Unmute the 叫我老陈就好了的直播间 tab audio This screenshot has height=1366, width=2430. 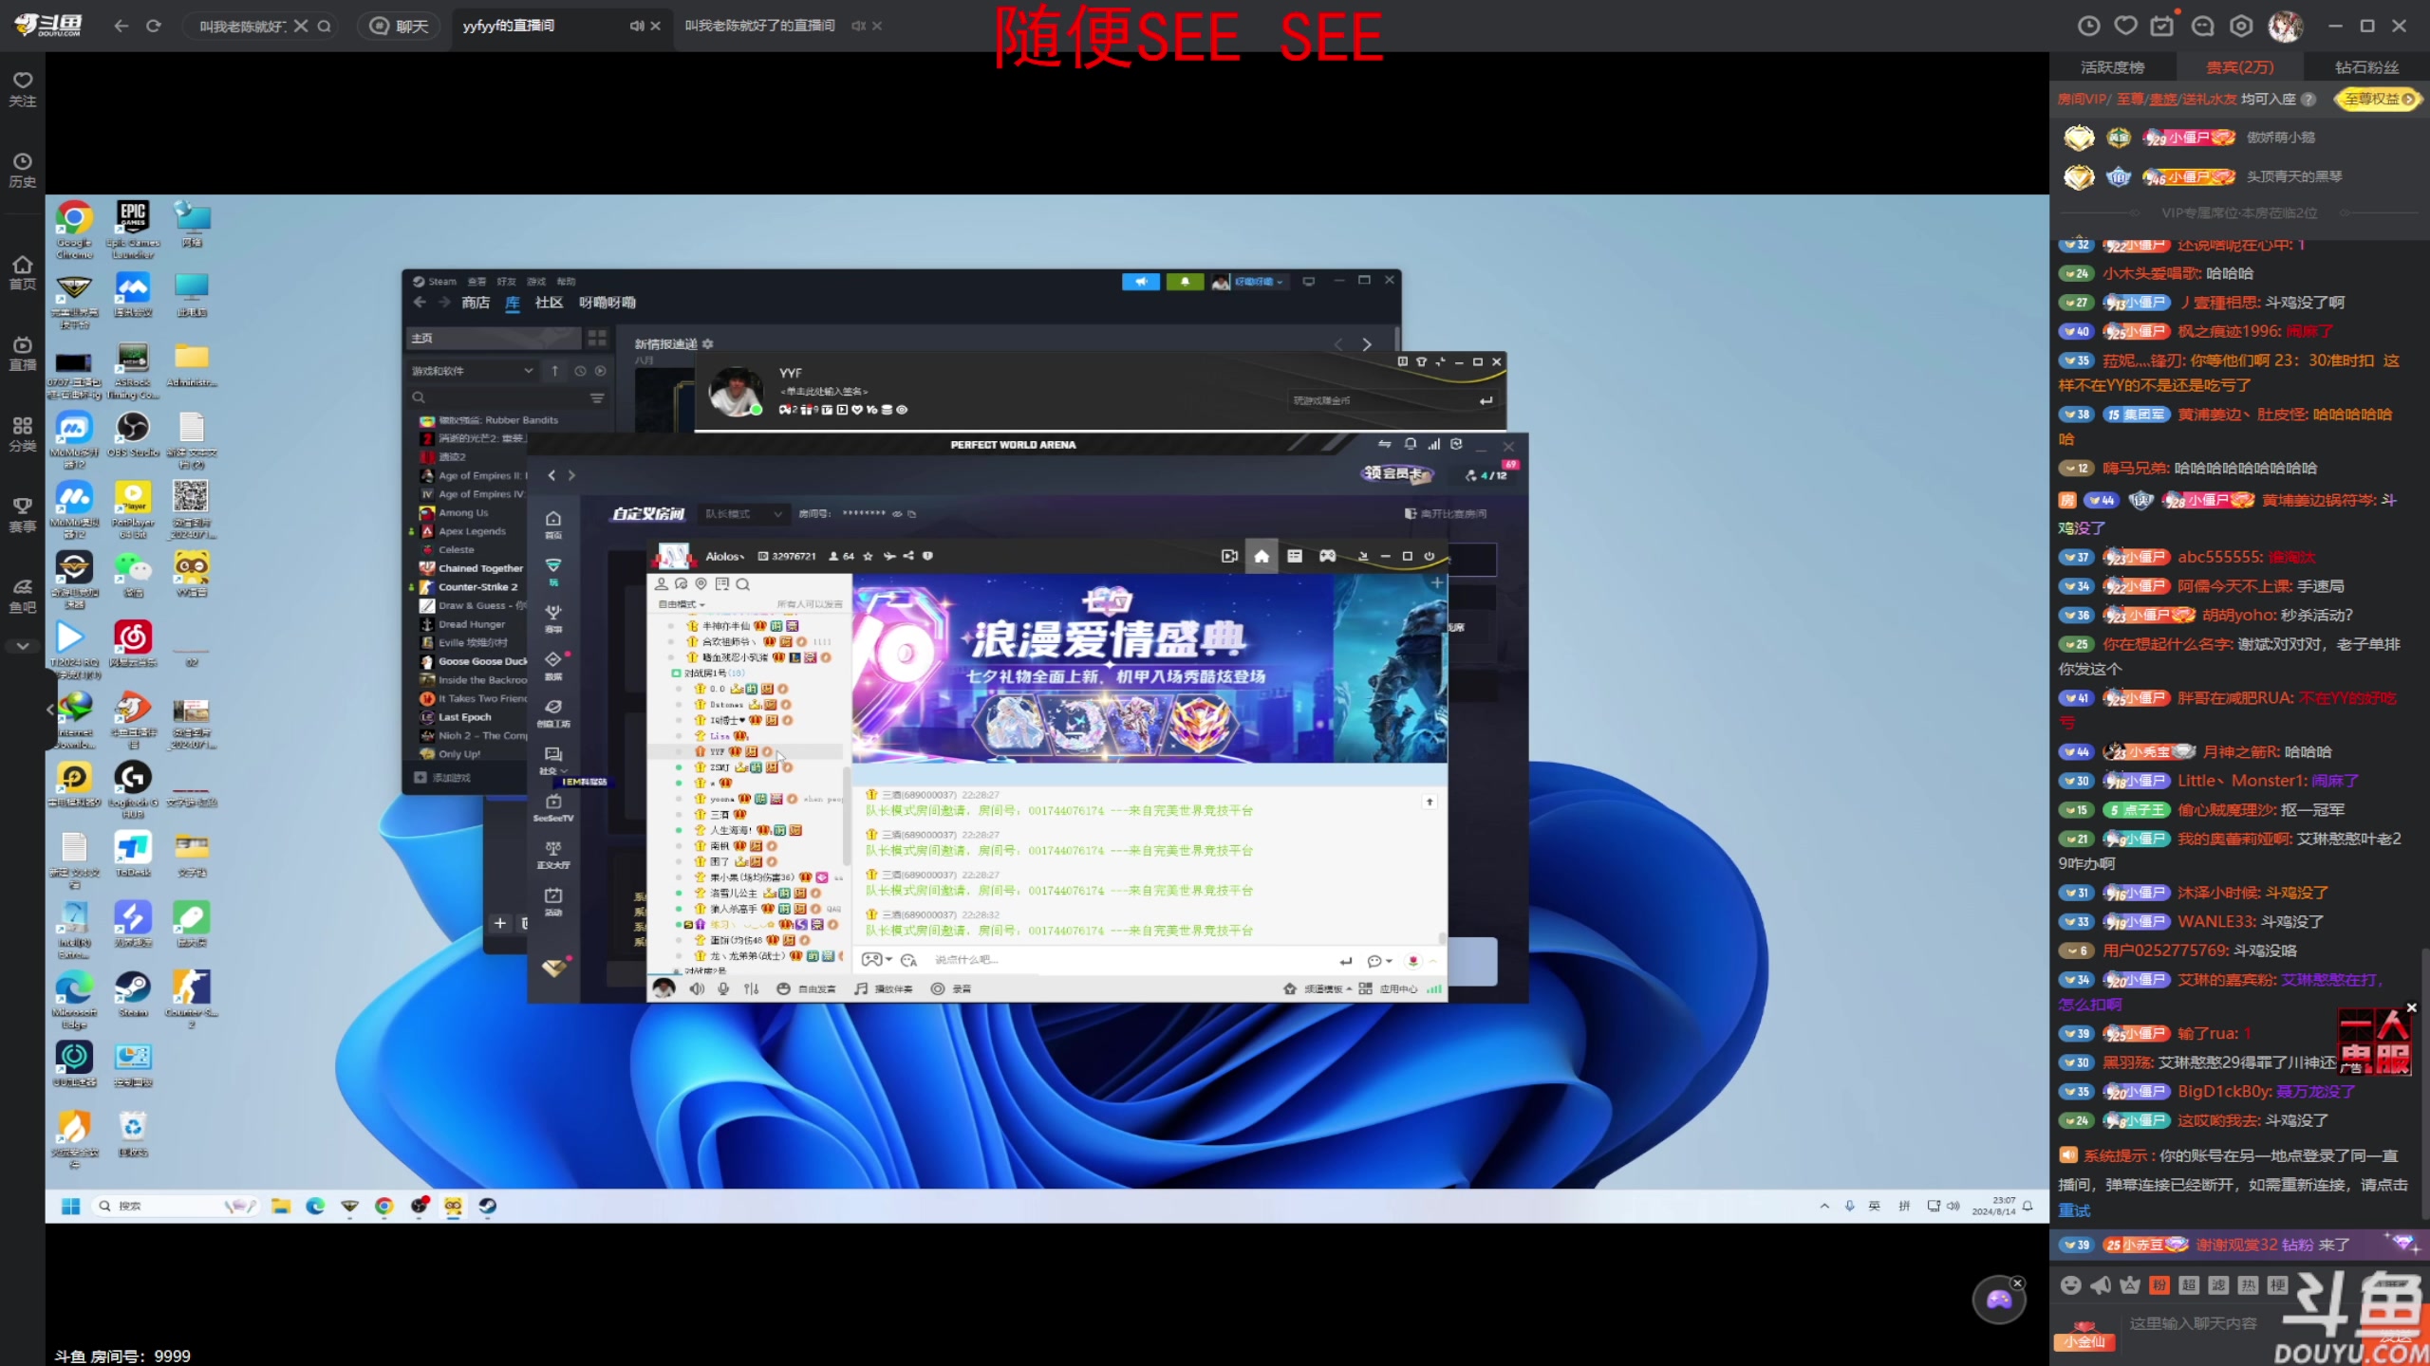click(x=858, y=26)
